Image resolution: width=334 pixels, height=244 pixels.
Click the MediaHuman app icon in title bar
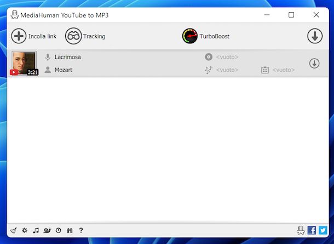[15, 15]
